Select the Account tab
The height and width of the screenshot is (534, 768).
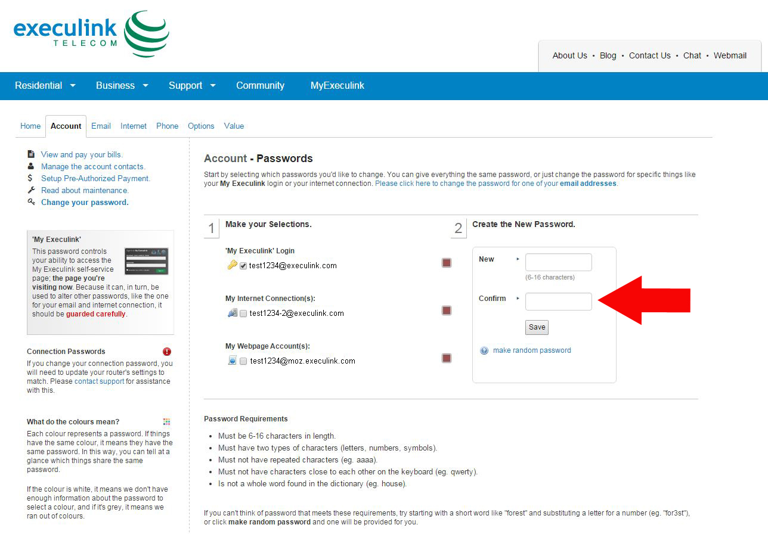coord(66,126)
